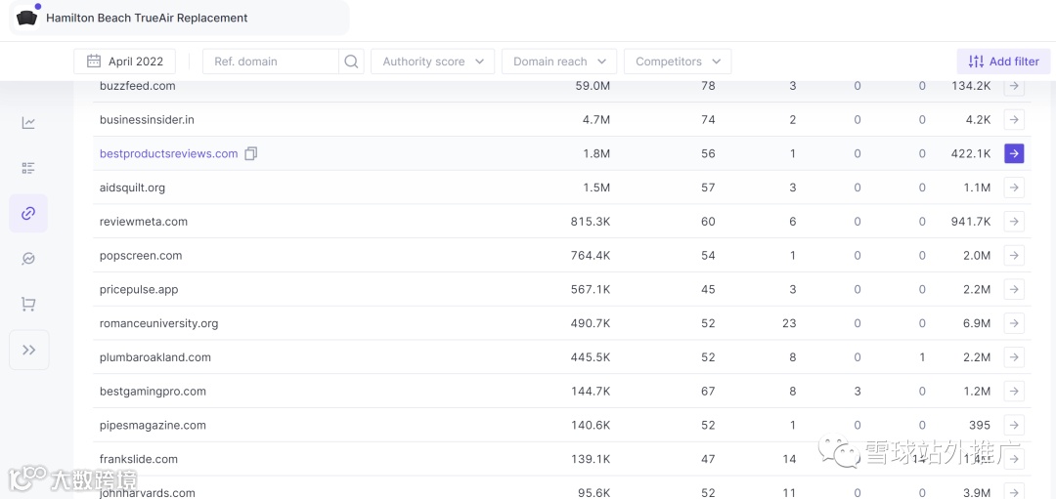The height and width of the screenshot is (499, 1056).
Task: Open the list view sidebar icon
Action: tap(28, 168)
